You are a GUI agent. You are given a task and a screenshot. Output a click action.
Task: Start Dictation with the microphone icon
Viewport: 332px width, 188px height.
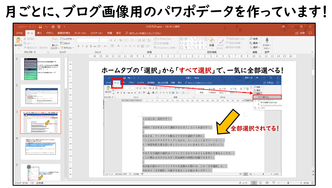coord(267,41)
